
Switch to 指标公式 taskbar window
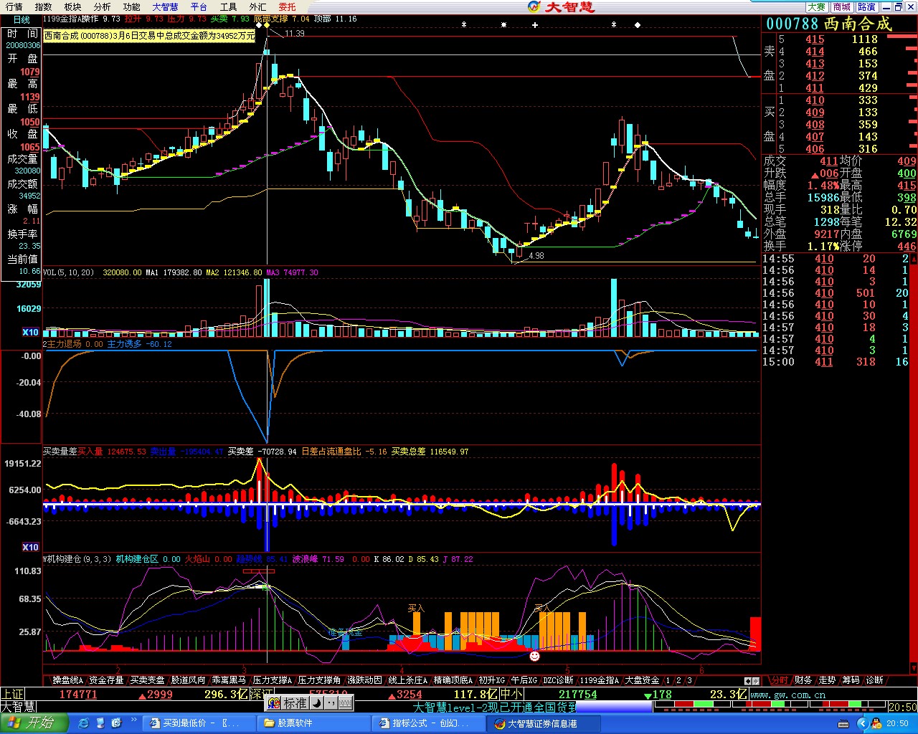click(428, 723)
